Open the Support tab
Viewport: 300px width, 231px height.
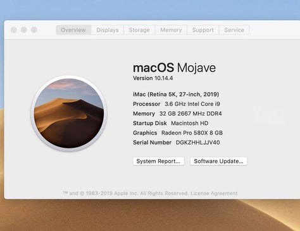click(x=203, y=30)
